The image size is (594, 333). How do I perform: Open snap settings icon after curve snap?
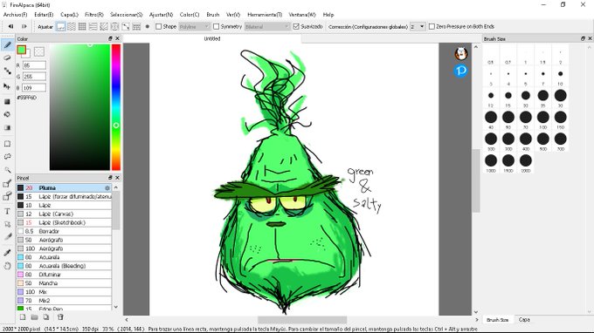[x=136, y=26]
